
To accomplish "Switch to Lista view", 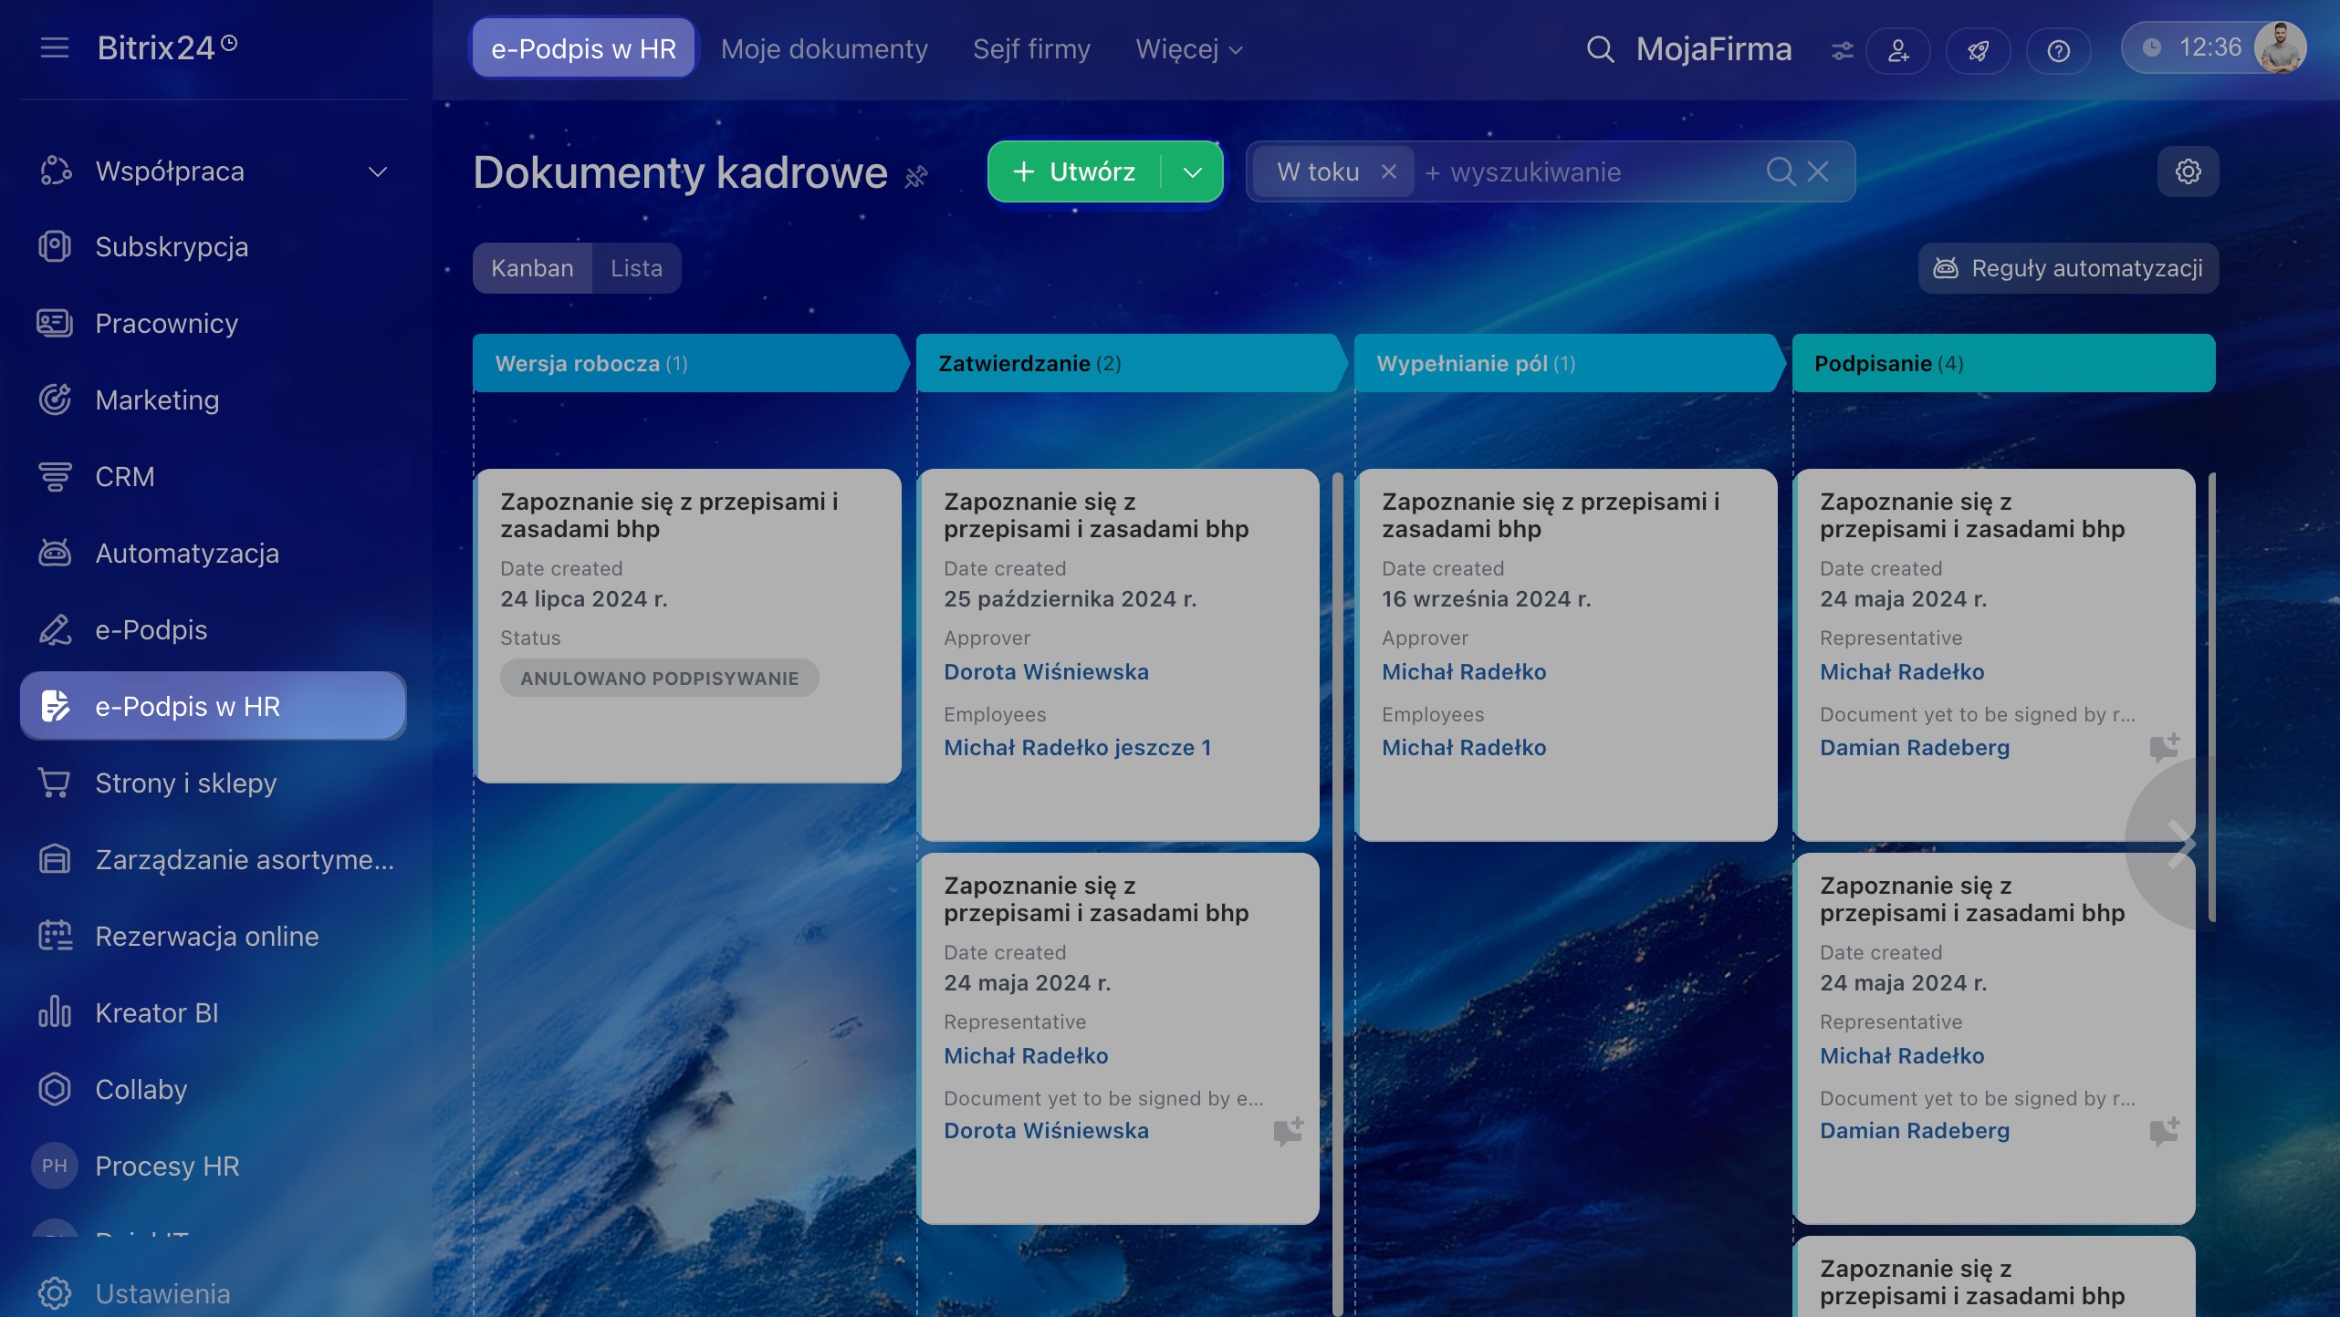I will tap(636, 268).
